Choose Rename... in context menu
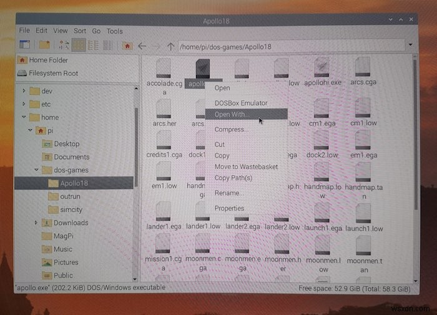Image resolution: width=437 pixels, height=315 pixels. point(247,192)
